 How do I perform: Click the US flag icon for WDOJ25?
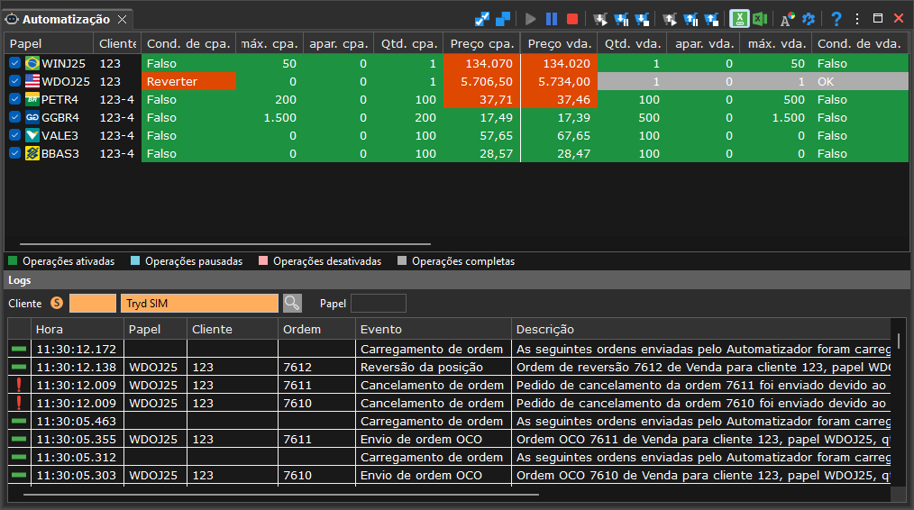click(x=32, y=81)
